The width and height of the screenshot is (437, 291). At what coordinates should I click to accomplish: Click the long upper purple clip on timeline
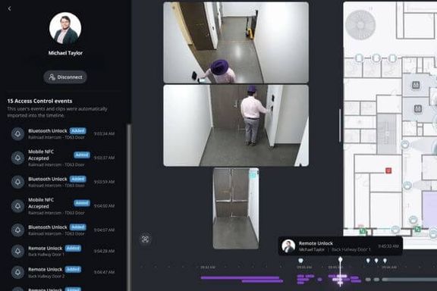pyautogui.click(x=240, y=277)
